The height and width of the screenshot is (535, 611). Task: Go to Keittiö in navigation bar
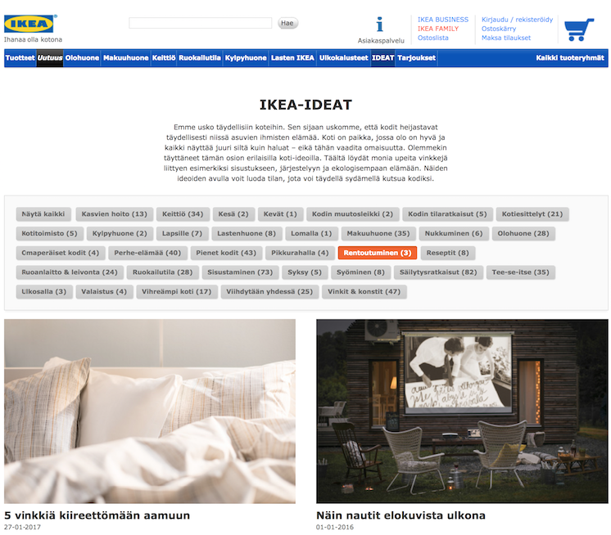(164, 58)
